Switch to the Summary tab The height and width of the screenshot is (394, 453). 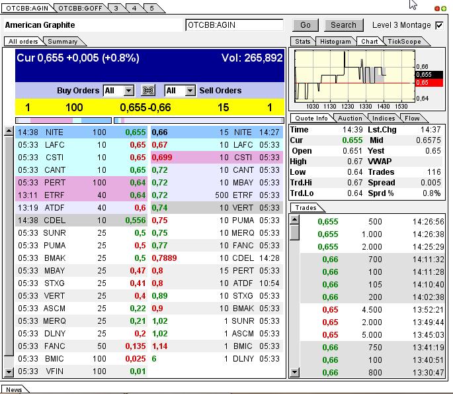[x=62, y=42]
